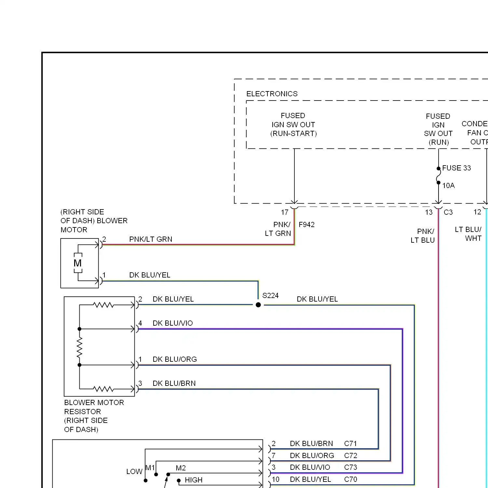The height and width of the screenshot is (488, 488).
Task: Click the F942 circuit label
Action: [x=306, y=224]
